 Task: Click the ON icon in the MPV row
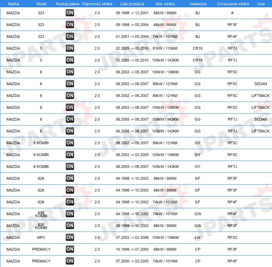[70, 237]
